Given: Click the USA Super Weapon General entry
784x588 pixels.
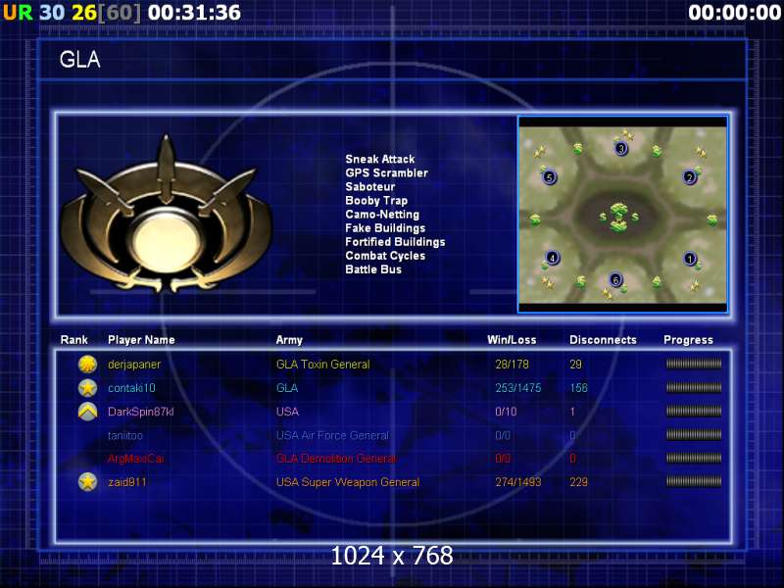Looking at the screenshot, I should [x=348, y=482].
